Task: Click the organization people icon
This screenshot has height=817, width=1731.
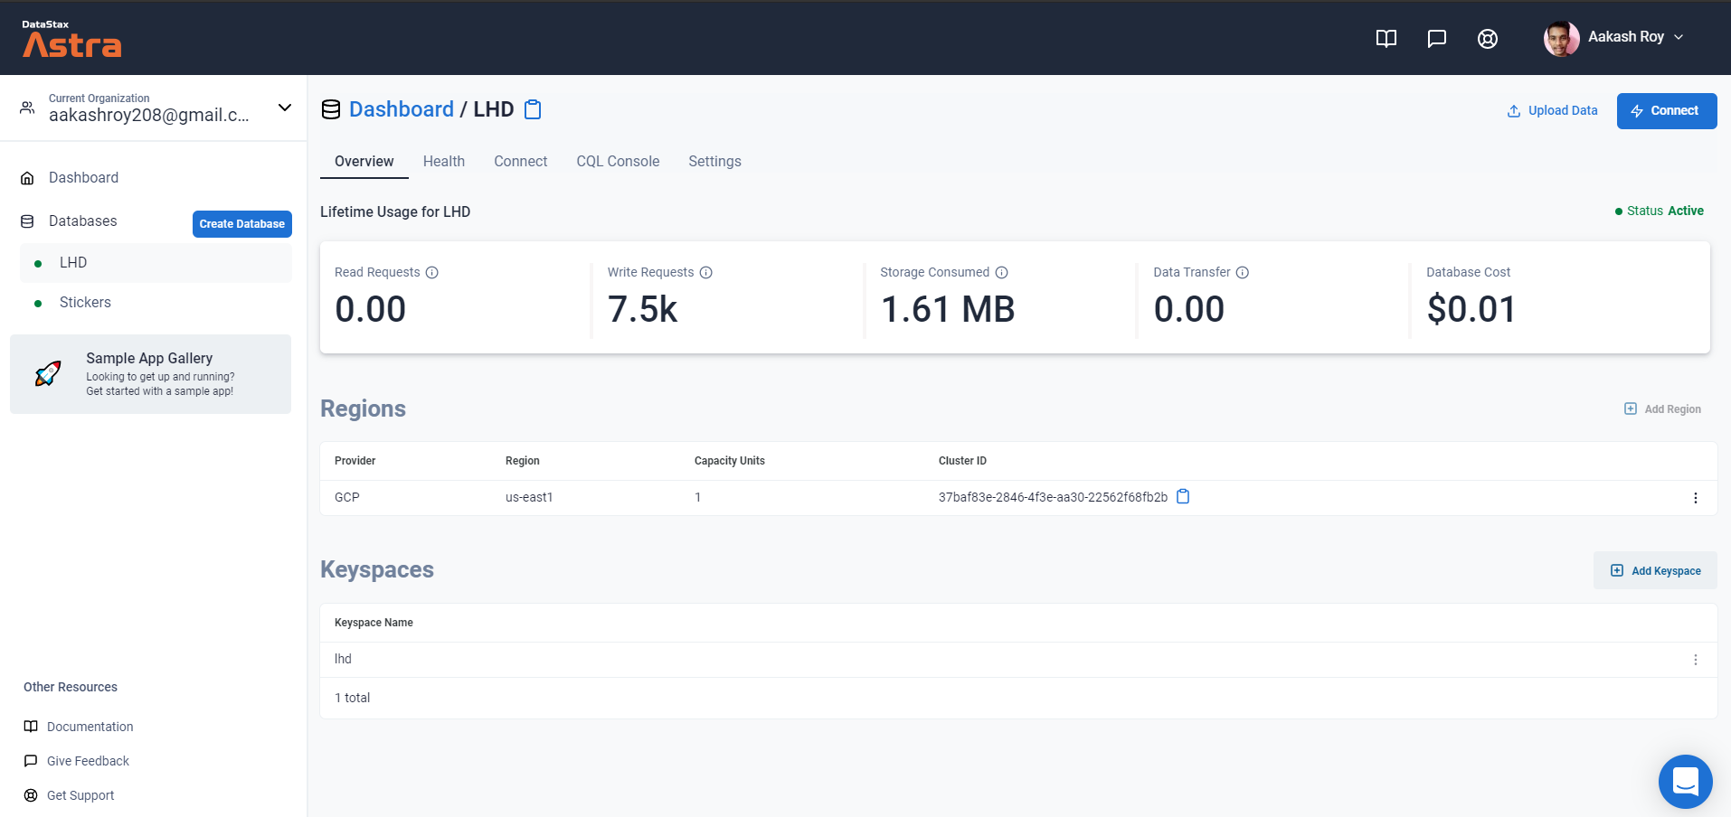Action: click(x=28, y=108)
